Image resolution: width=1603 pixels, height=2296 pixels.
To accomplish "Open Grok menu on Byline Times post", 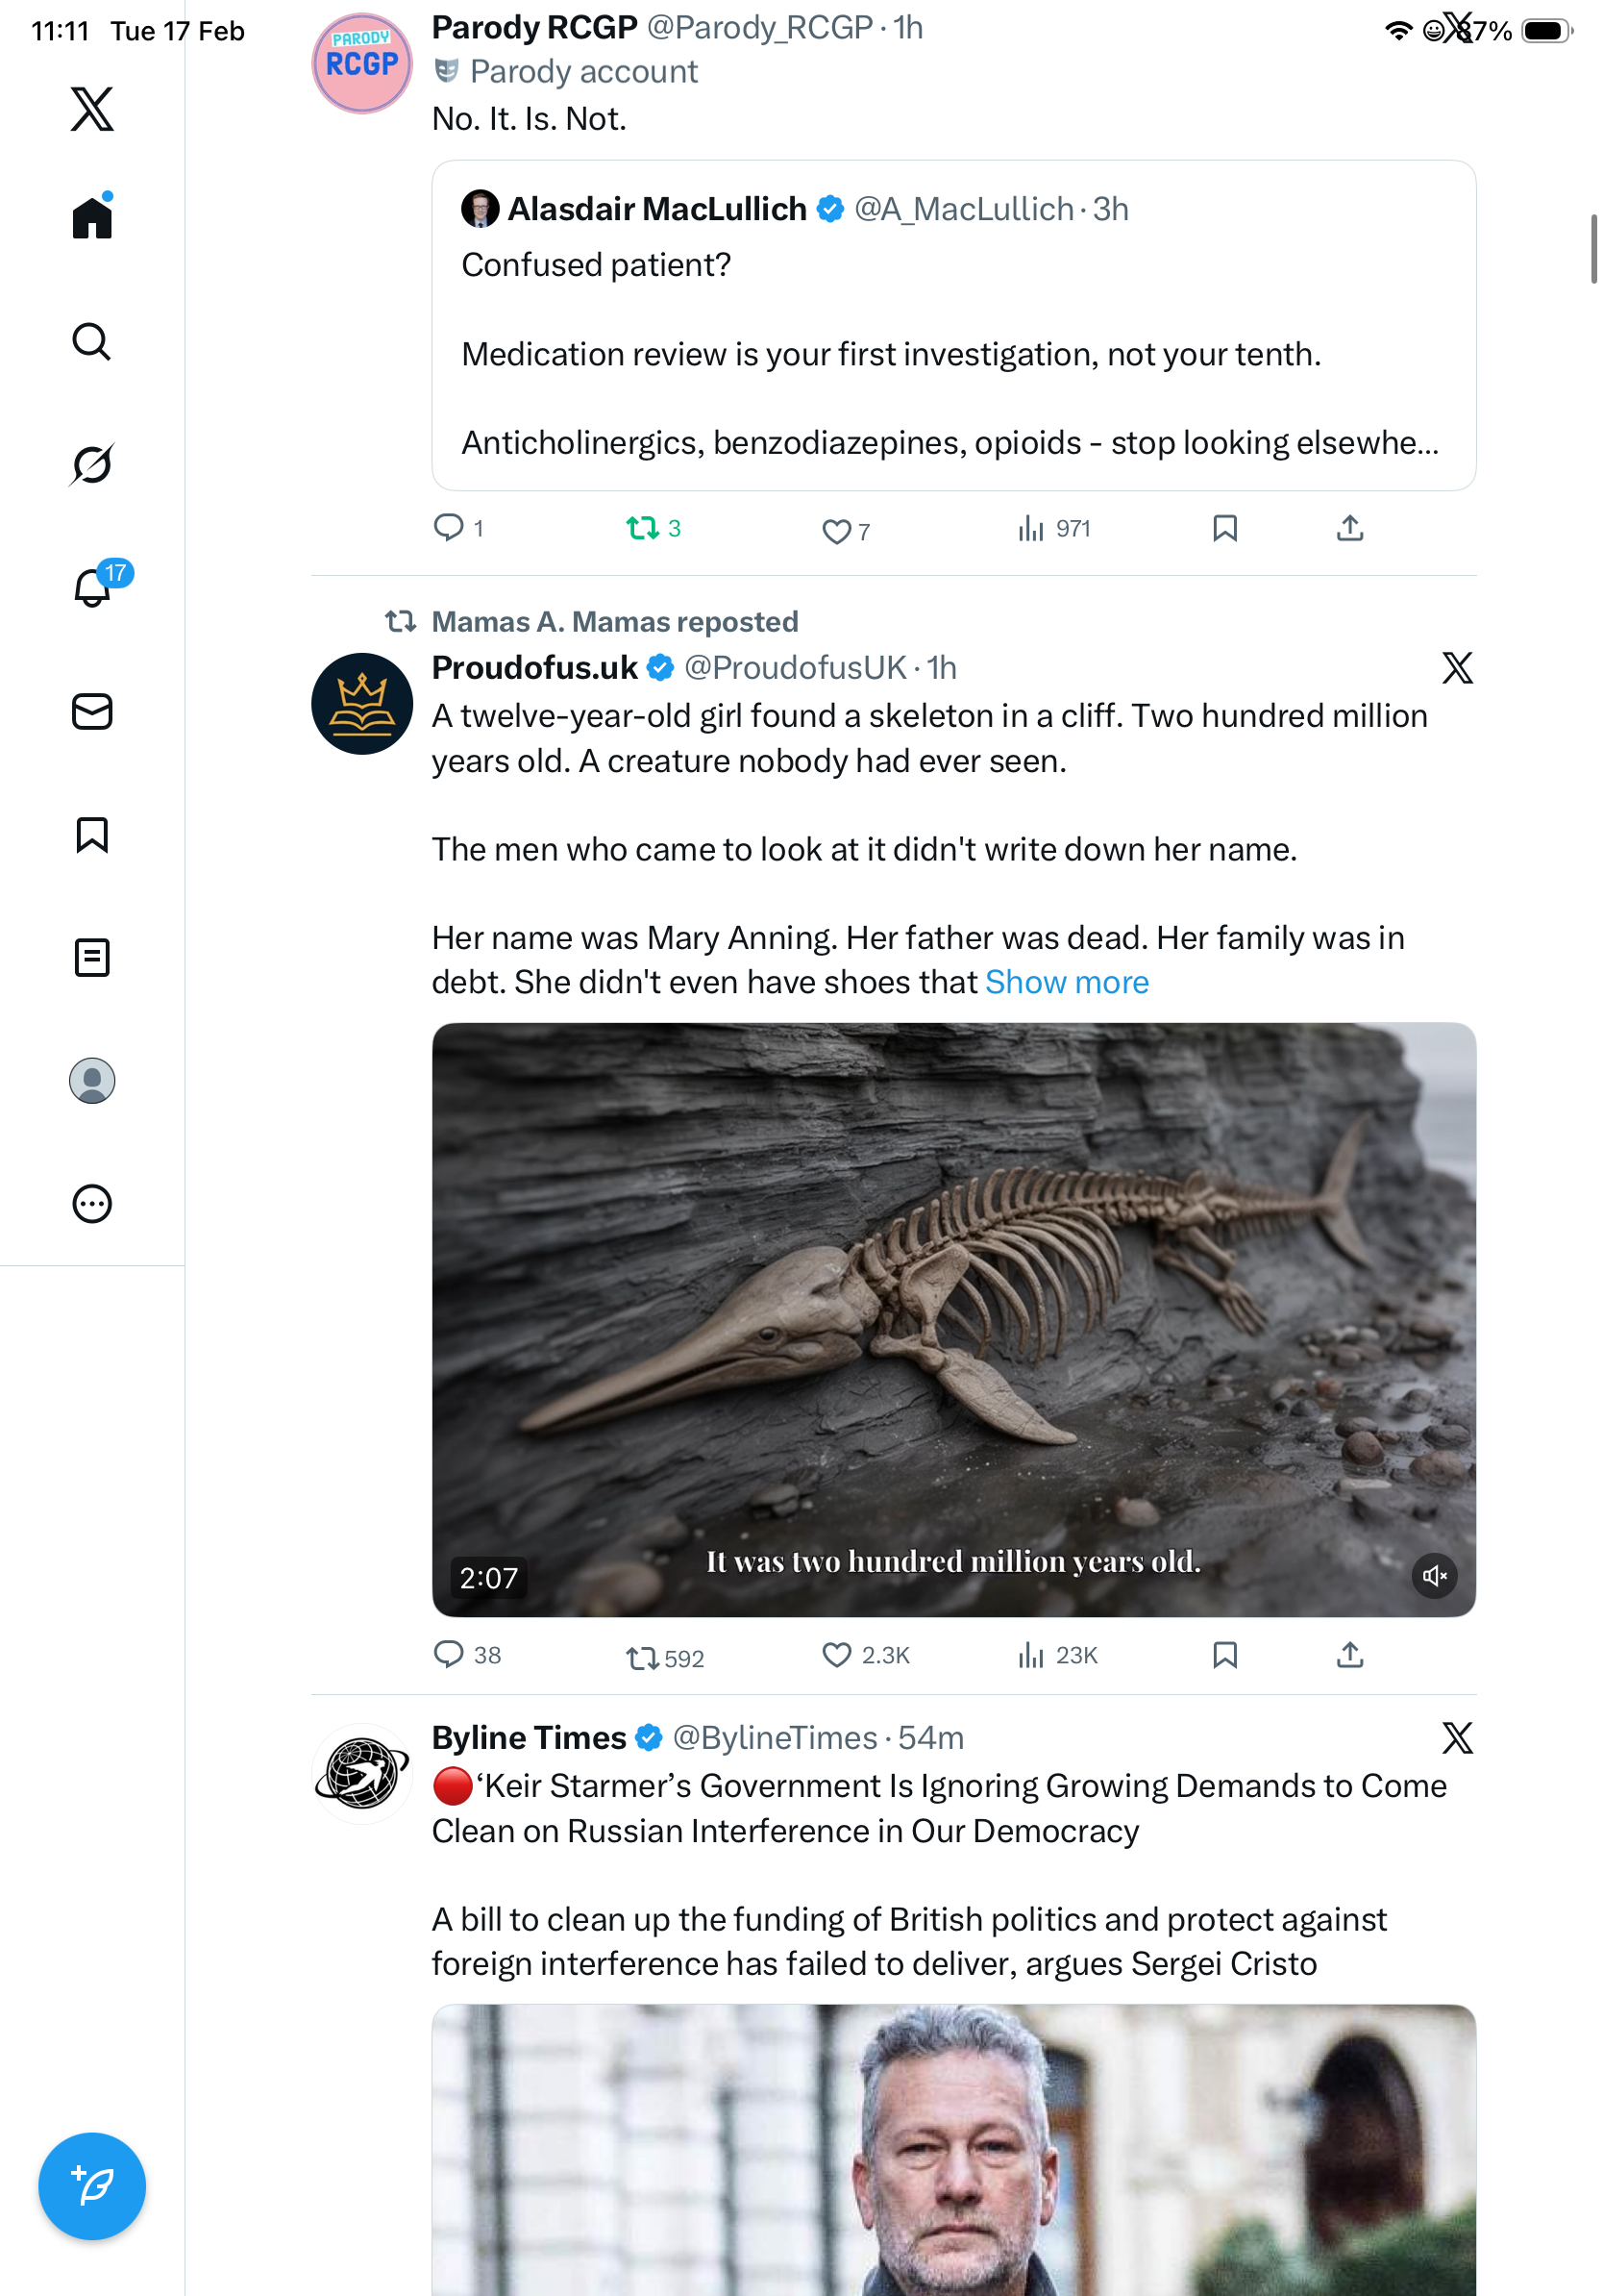I will 1457,1738.
